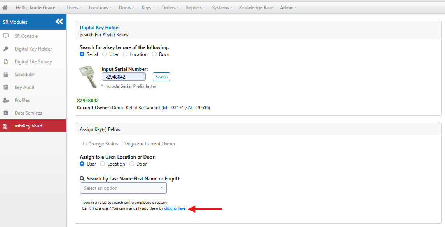Select the User search radio button
This screenshot has height=227, width=445.
(105, 54)
